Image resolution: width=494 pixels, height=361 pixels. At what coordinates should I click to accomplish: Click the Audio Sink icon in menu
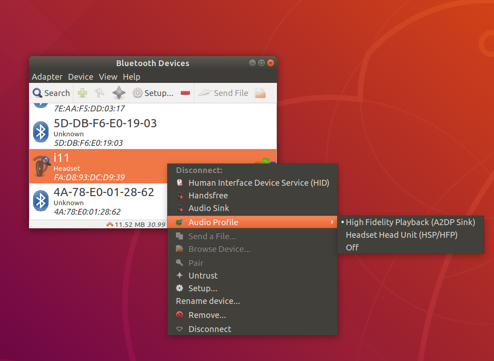pos(179,208)
